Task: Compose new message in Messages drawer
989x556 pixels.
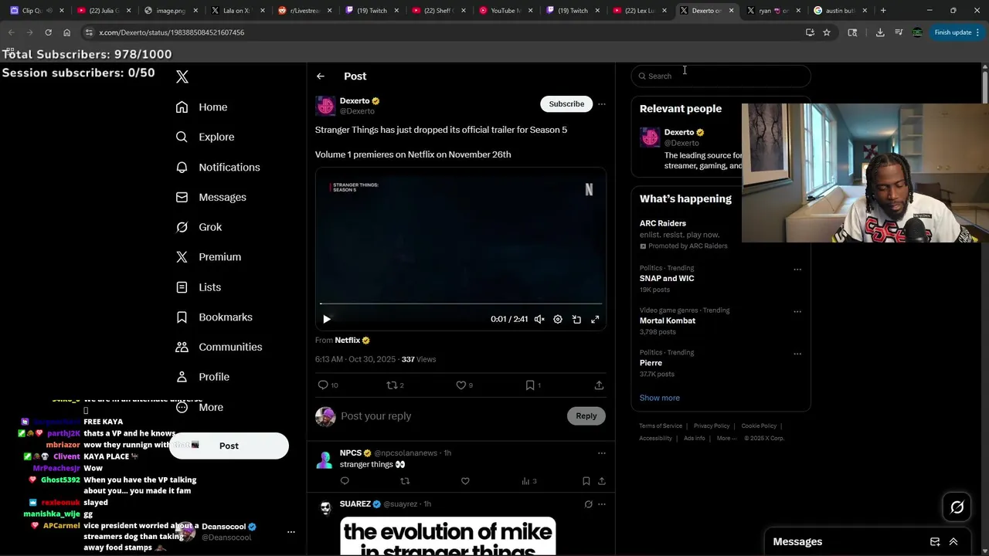Action: pos(935,542)
